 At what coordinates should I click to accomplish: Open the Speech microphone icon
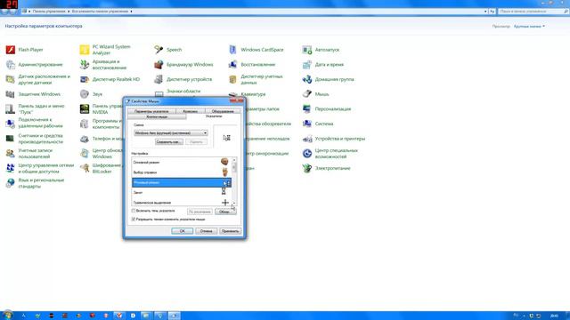[x=159, y=50]
